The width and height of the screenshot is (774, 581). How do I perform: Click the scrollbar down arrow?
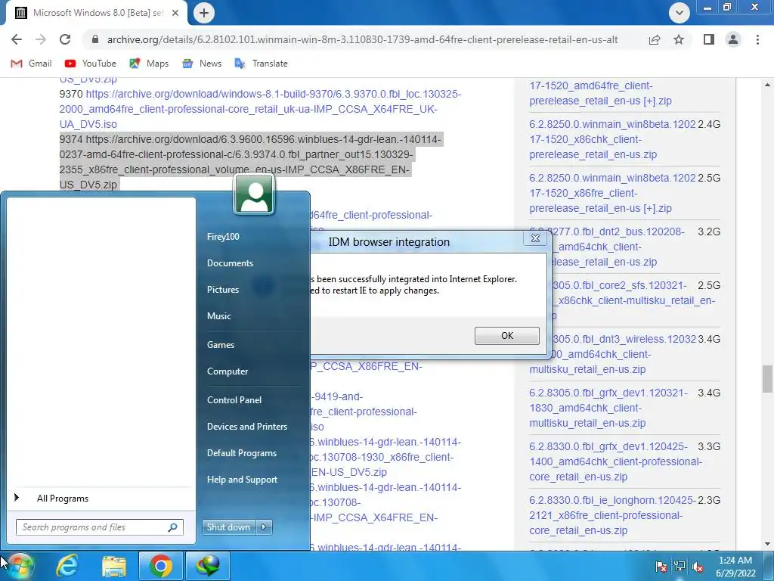point(767,544)
